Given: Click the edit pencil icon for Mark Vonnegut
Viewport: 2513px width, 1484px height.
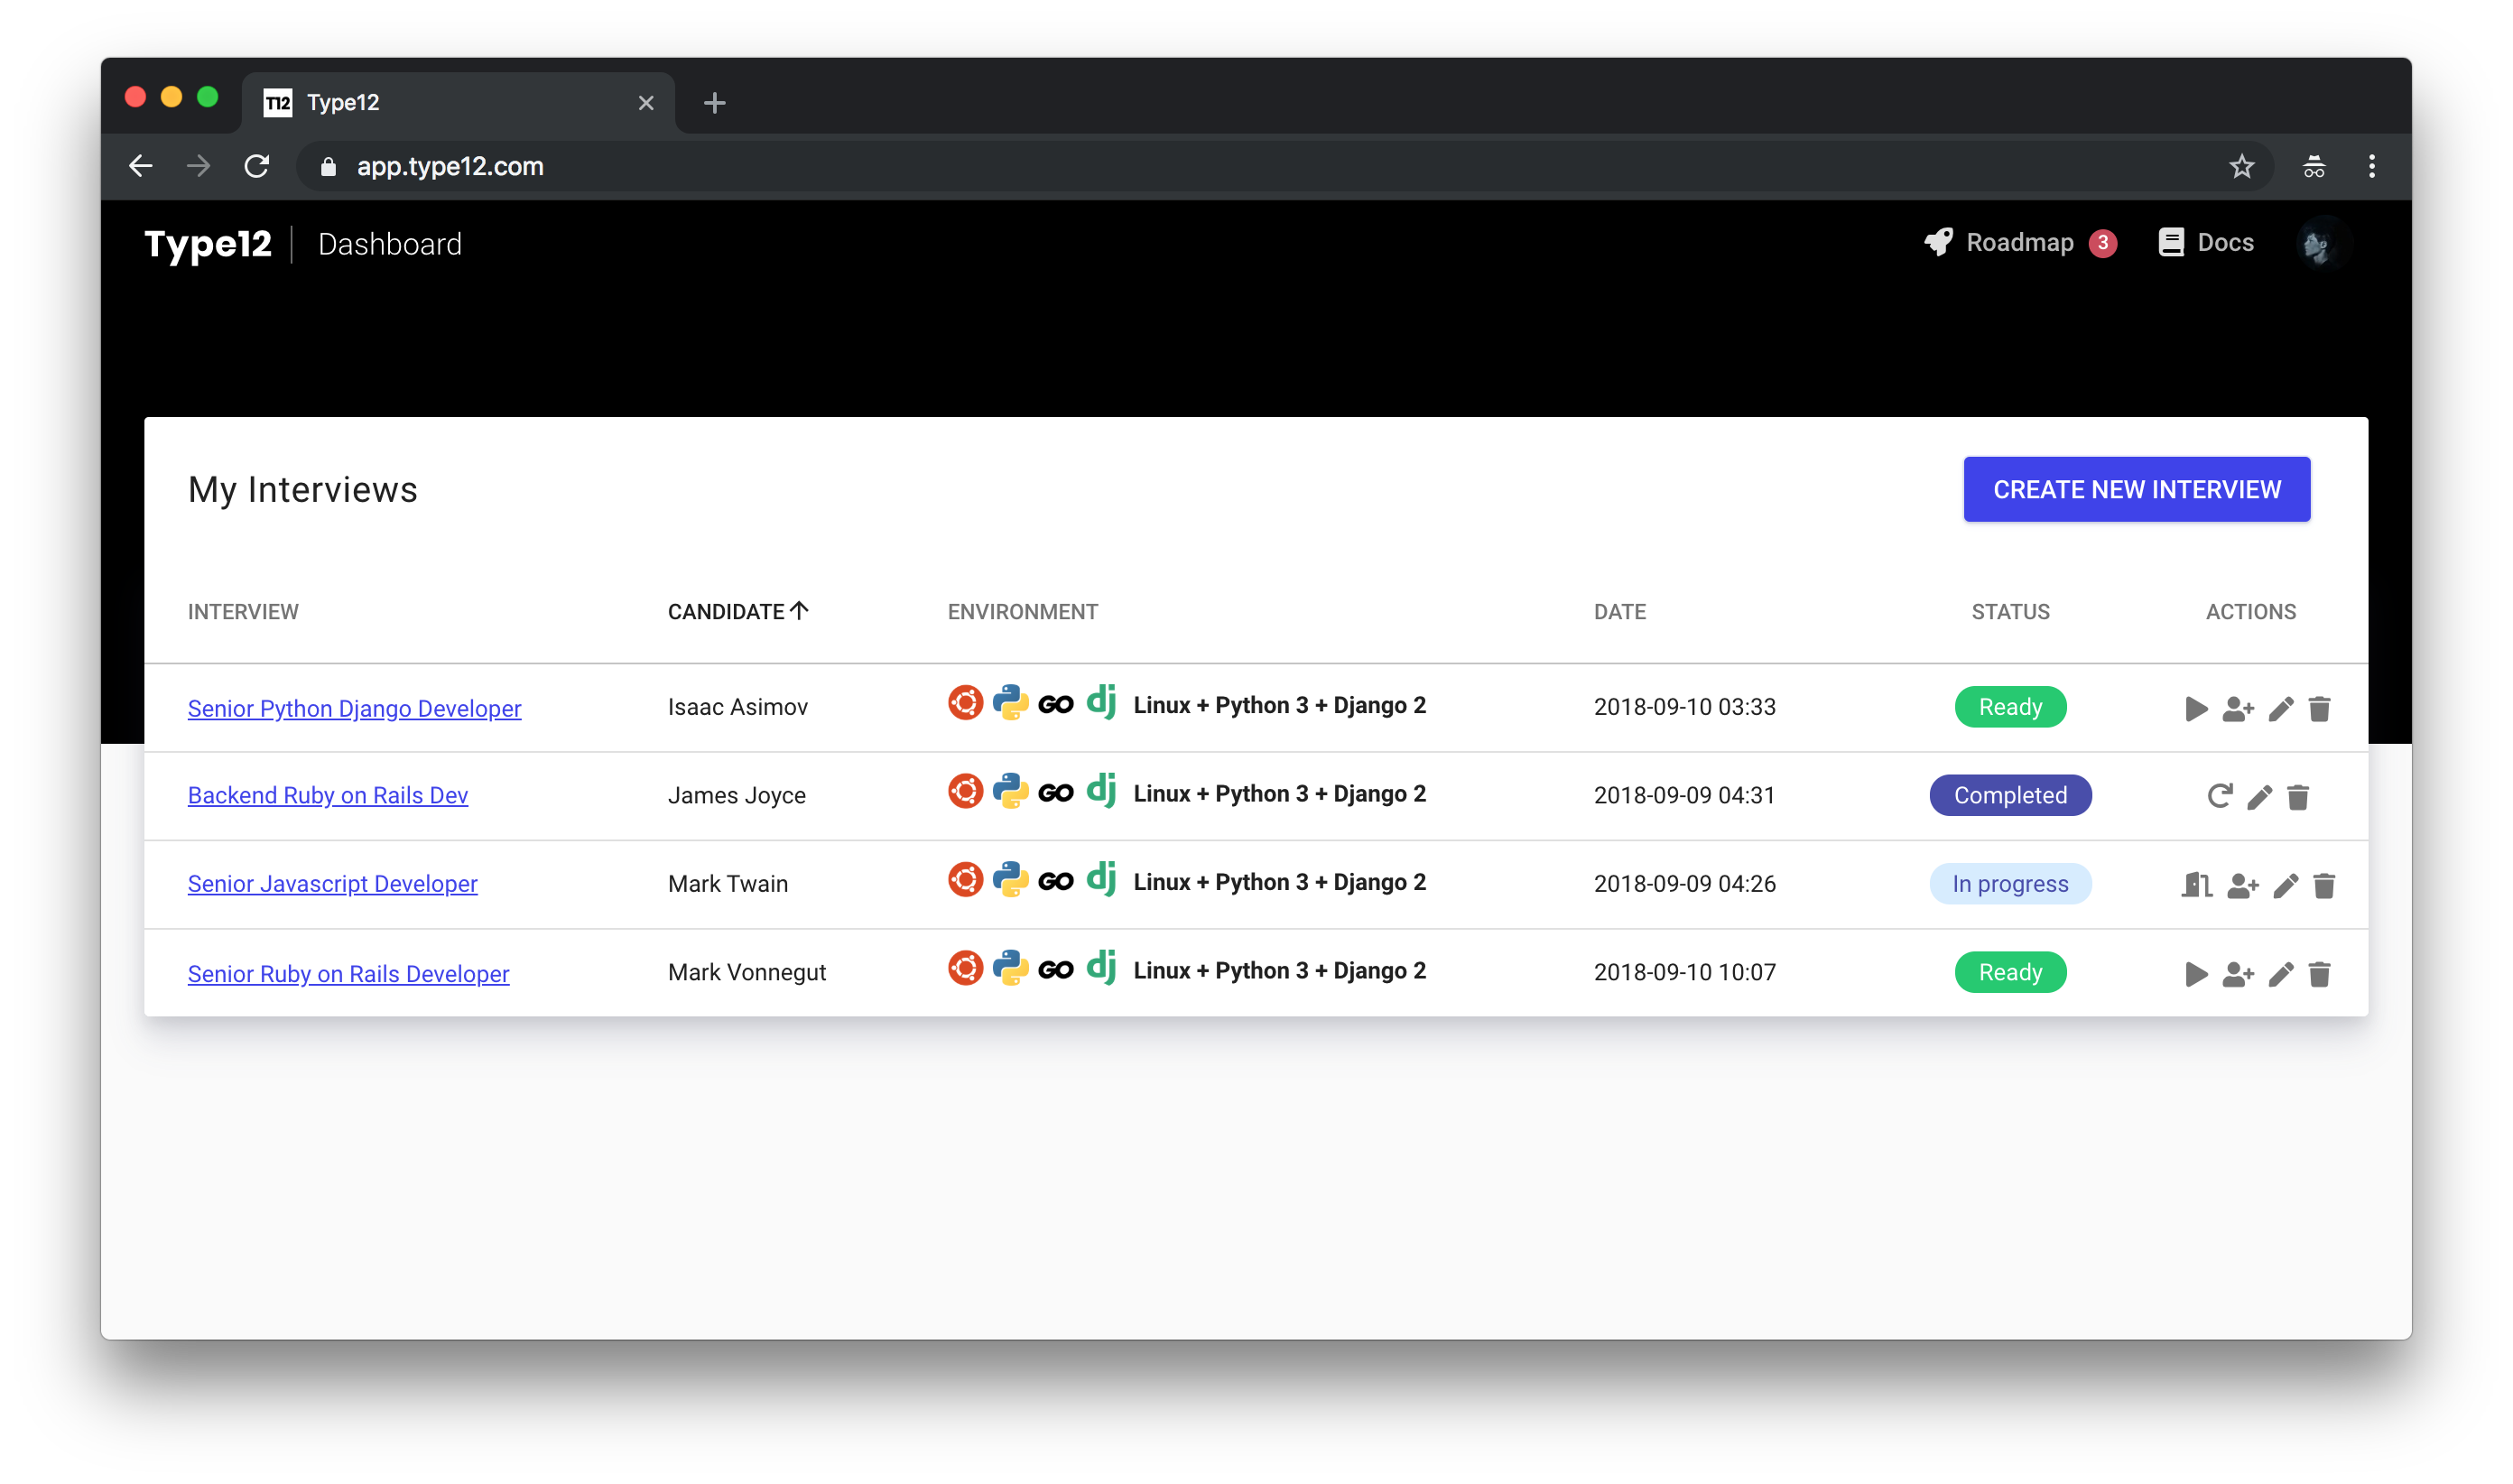Looking at the screenshot, I should [2280, 971].
